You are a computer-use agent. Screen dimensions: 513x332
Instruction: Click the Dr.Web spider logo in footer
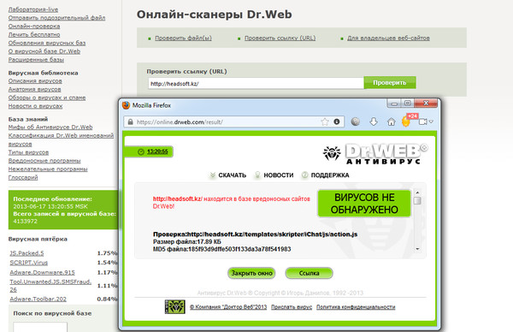(174, 306)
